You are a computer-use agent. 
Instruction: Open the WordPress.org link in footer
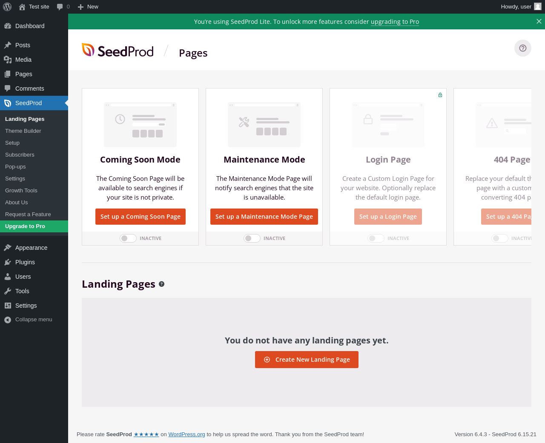186,434
